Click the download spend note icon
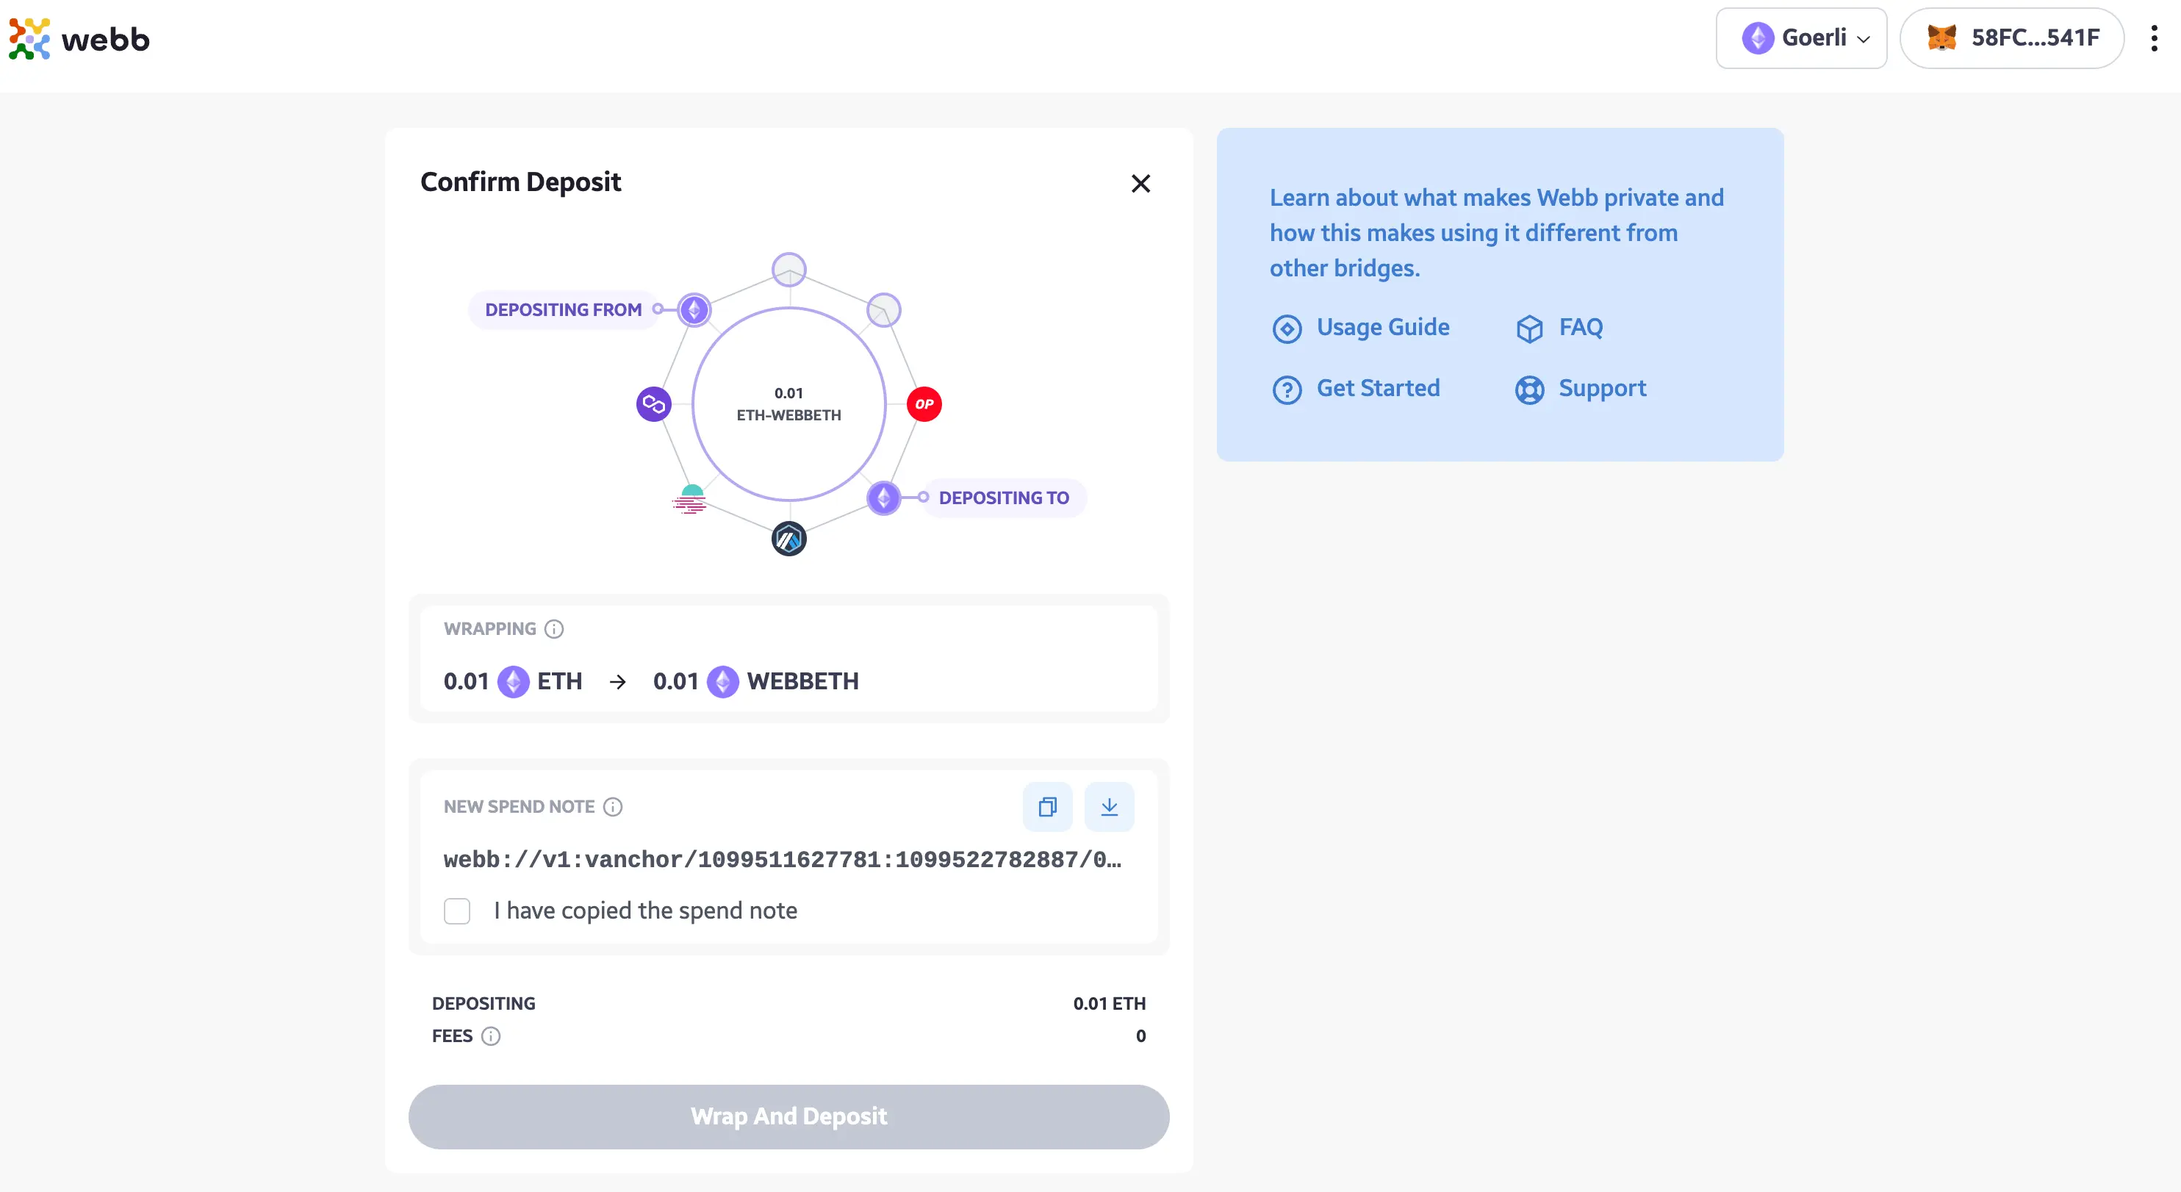Viewport: 2181px width, 1192px height. (1110, 806)
